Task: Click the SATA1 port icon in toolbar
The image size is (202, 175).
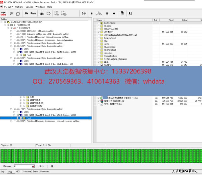Action: click(x=3, y=13)
